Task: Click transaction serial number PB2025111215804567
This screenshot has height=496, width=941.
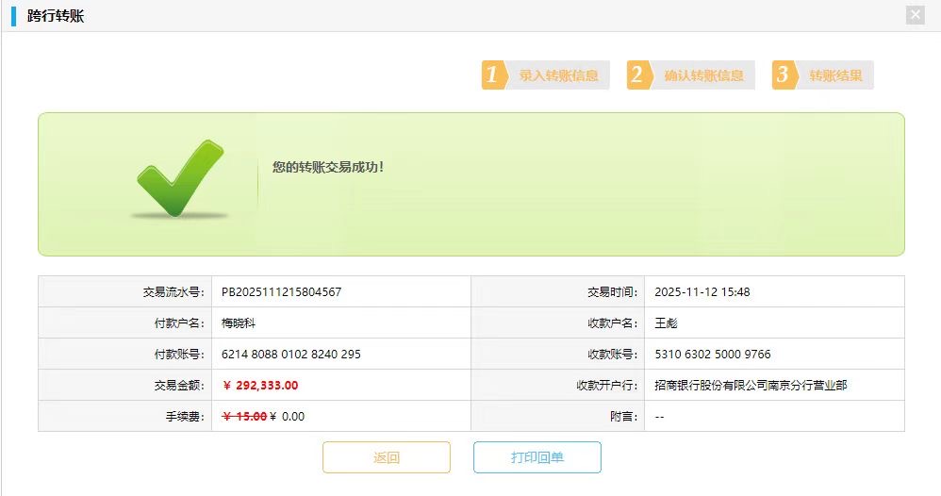Action: (281, 292)
